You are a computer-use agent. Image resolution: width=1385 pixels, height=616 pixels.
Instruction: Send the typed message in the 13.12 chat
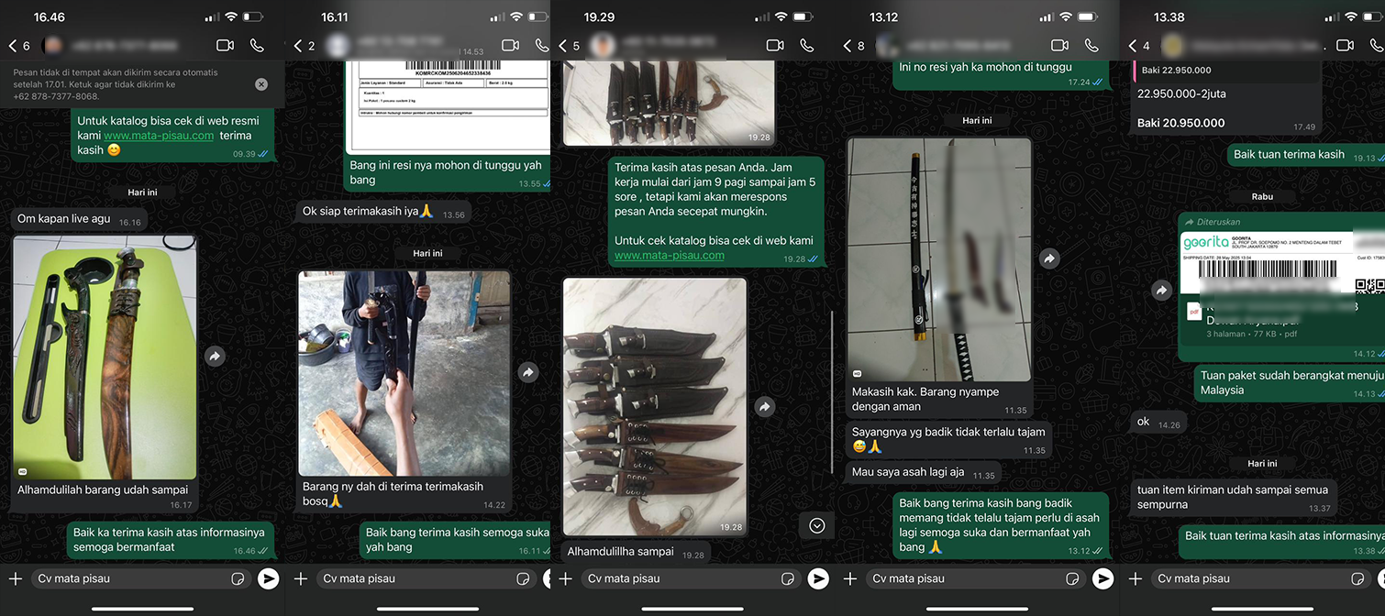tap(1102, 578)
